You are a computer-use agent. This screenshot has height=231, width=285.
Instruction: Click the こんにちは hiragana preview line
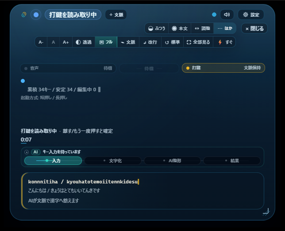coord(64,190)
